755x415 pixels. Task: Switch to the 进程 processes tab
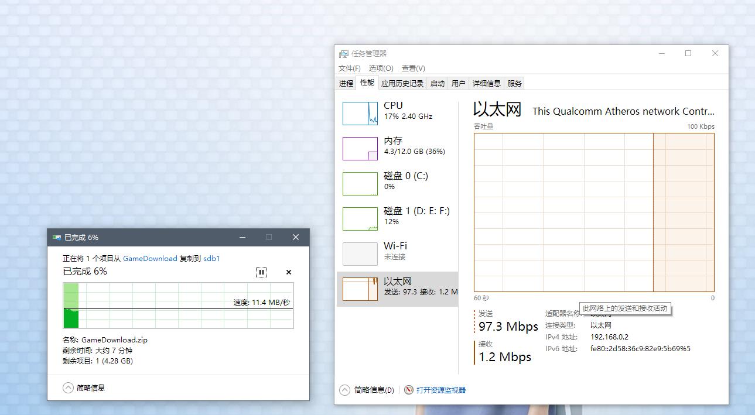click(x=346, y=84)
